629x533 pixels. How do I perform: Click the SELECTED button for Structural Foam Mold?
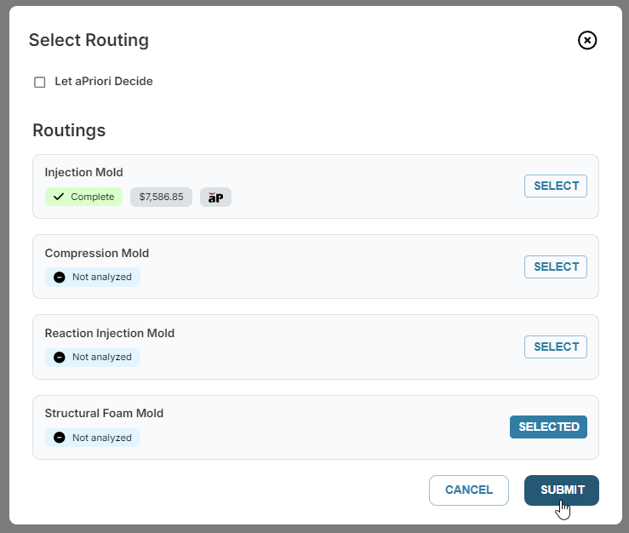[x=548, y=427]
